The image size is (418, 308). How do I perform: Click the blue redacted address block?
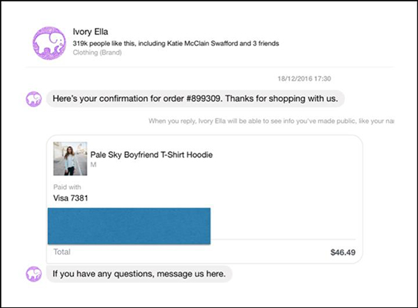pyautogui.click(x=129, y=226)
